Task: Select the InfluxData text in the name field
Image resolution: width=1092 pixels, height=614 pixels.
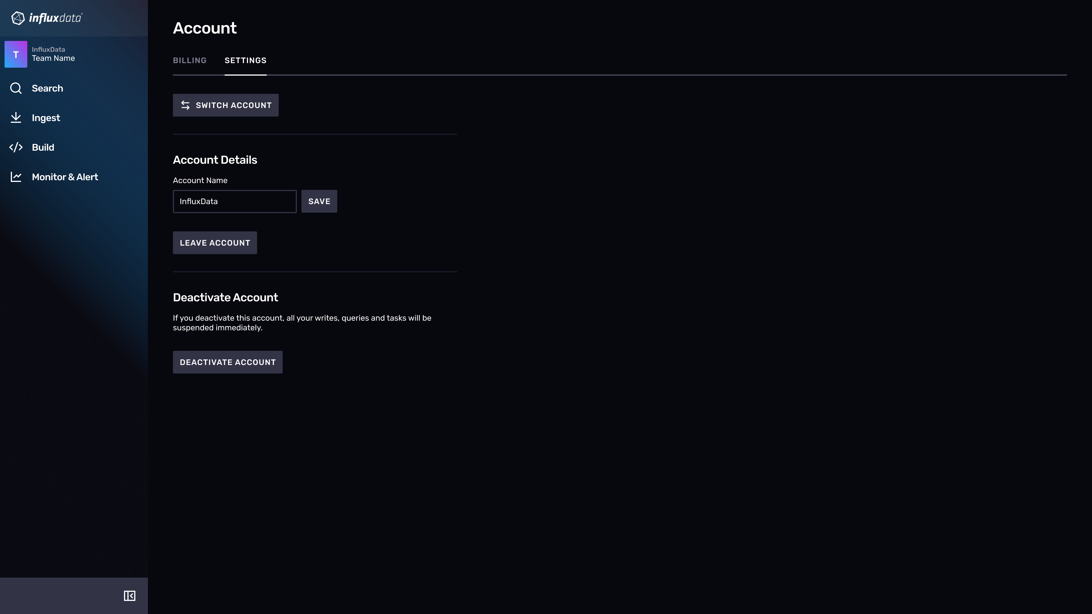Action: click(198, 201)
